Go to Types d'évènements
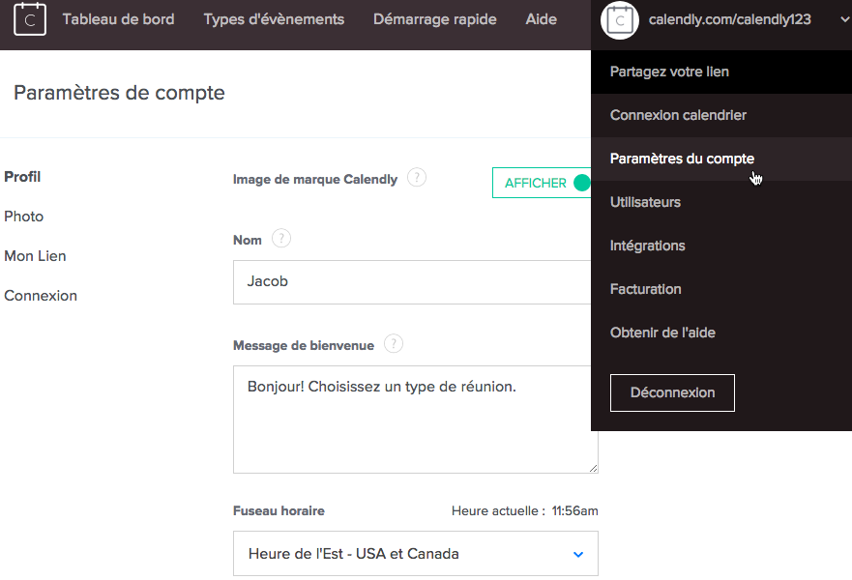Image resolution: width=852 pixels, height=580 pixels. 274,19
